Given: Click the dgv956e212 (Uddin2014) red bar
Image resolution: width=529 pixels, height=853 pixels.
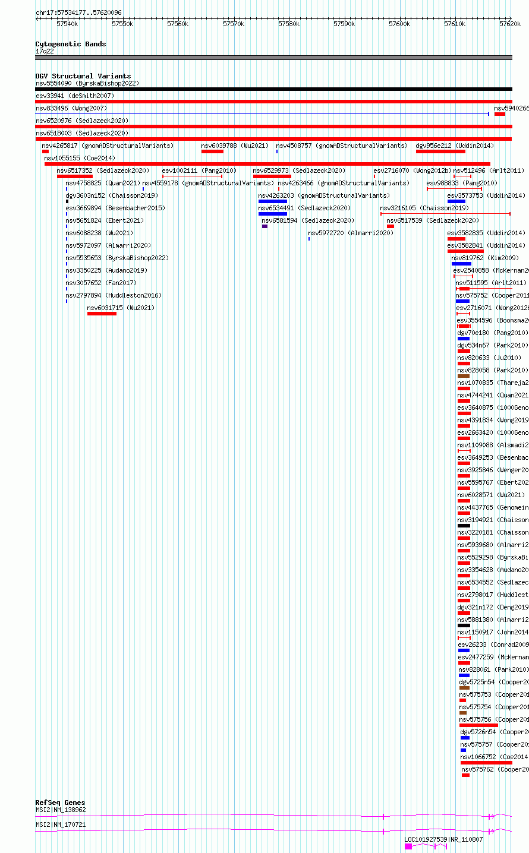Looking at the screenshot, I should [x=440, y=151].
